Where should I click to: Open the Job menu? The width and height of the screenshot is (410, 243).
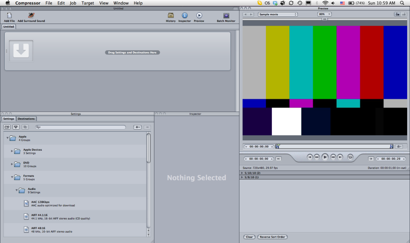pyautogui.click(x=73, y=3)
